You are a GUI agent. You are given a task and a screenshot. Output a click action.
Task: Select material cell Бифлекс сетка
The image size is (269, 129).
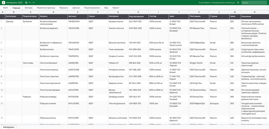(x=118, y=84)
